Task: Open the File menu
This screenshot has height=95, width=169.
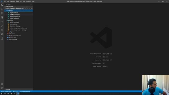Action: click(x=5, y=1)
